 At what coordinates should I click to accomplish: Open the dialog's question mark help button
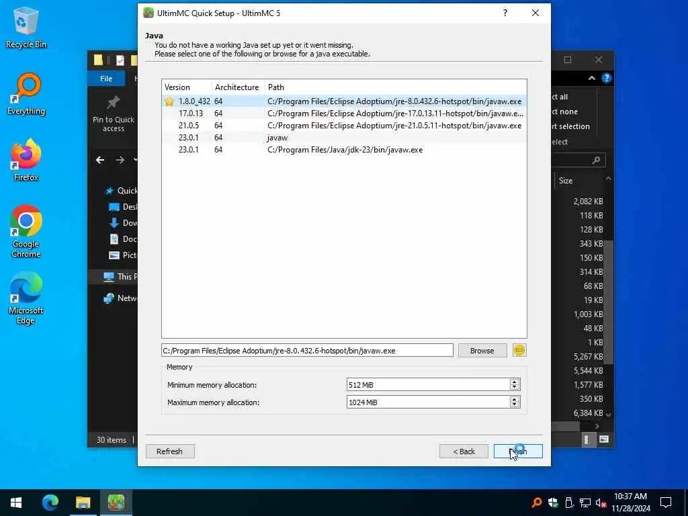coord(505,13)
